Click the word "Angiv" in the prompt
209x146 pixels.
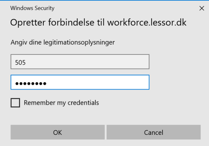point(18,43)
